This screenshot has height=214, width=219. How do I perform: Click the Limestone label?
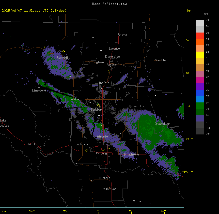(39, 90)
